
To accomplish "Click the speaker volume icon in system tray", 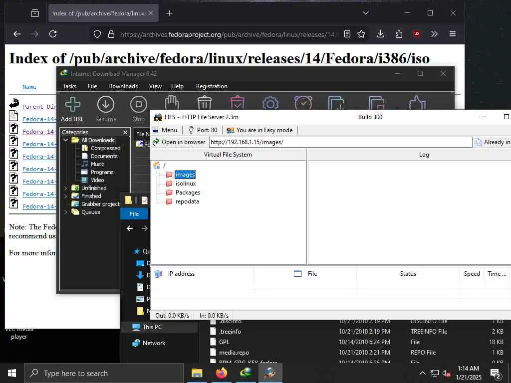I will [446, 373].
